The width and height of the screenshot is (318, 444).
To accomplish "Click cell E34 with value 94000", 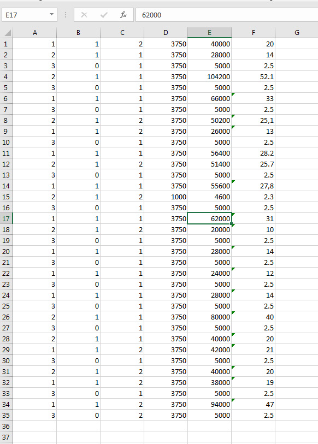I will (209, 404).
